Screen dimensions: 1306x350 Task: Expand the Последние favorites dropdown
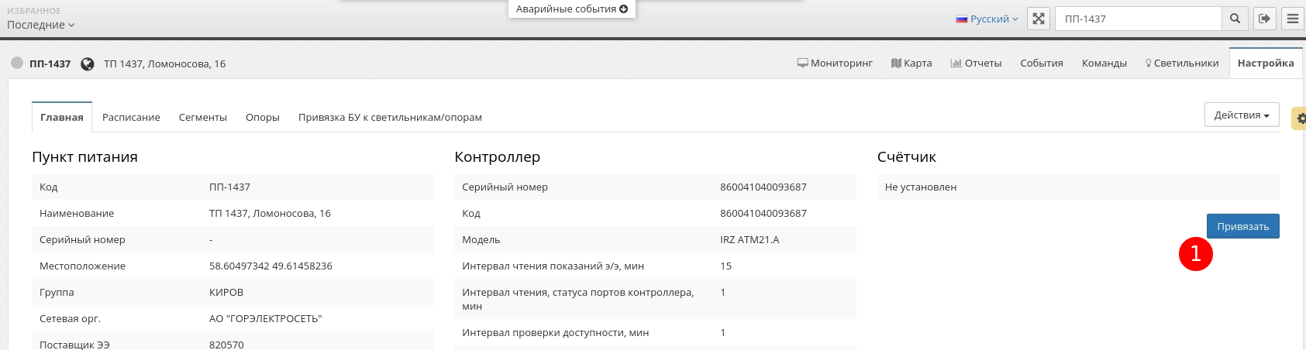click(41, 25)
